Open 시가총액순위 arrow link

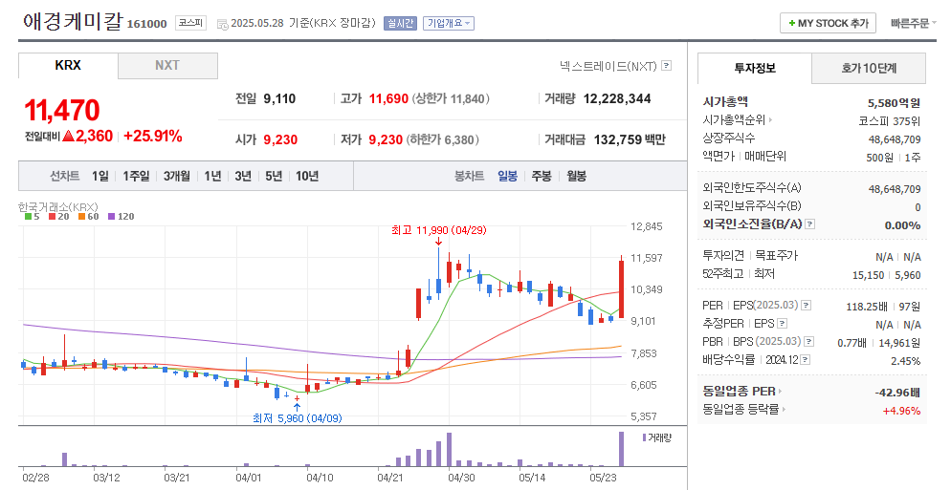(771, 120)
